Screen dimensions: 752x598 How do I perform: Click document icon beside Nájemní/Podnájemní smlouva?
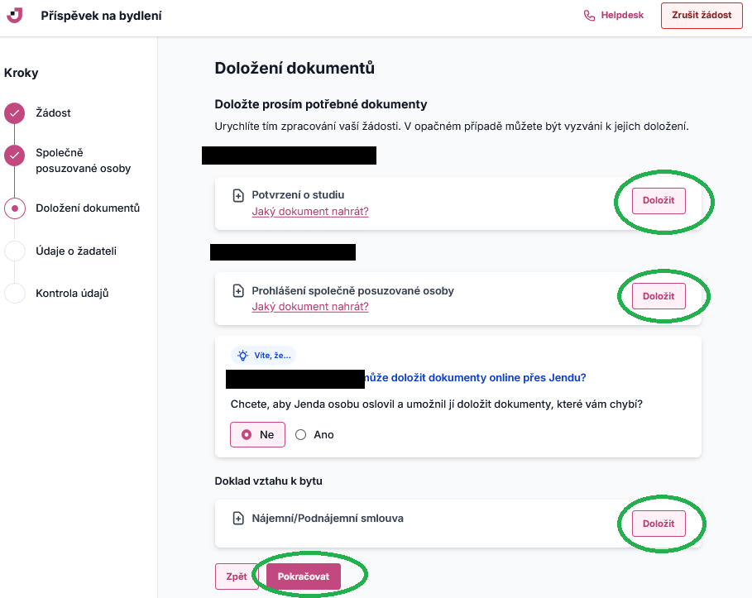tap(238, 519)
